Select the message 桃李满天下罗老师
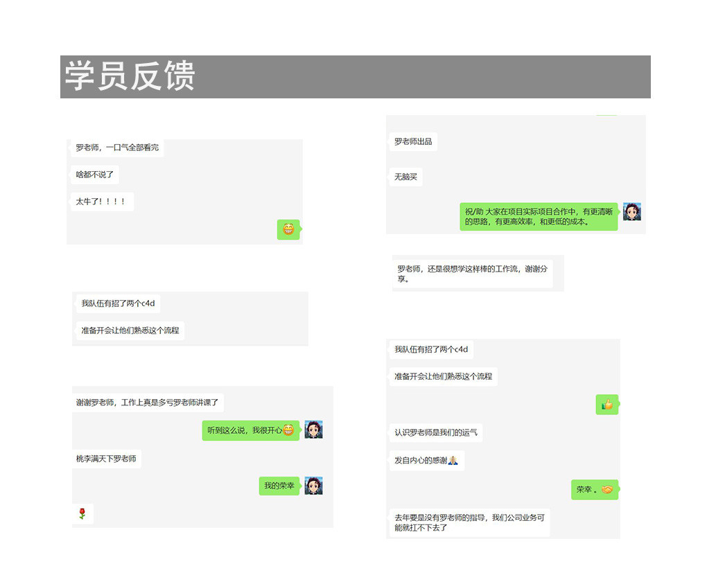Viewport: 725px width, 575px height. coord(106,459)
